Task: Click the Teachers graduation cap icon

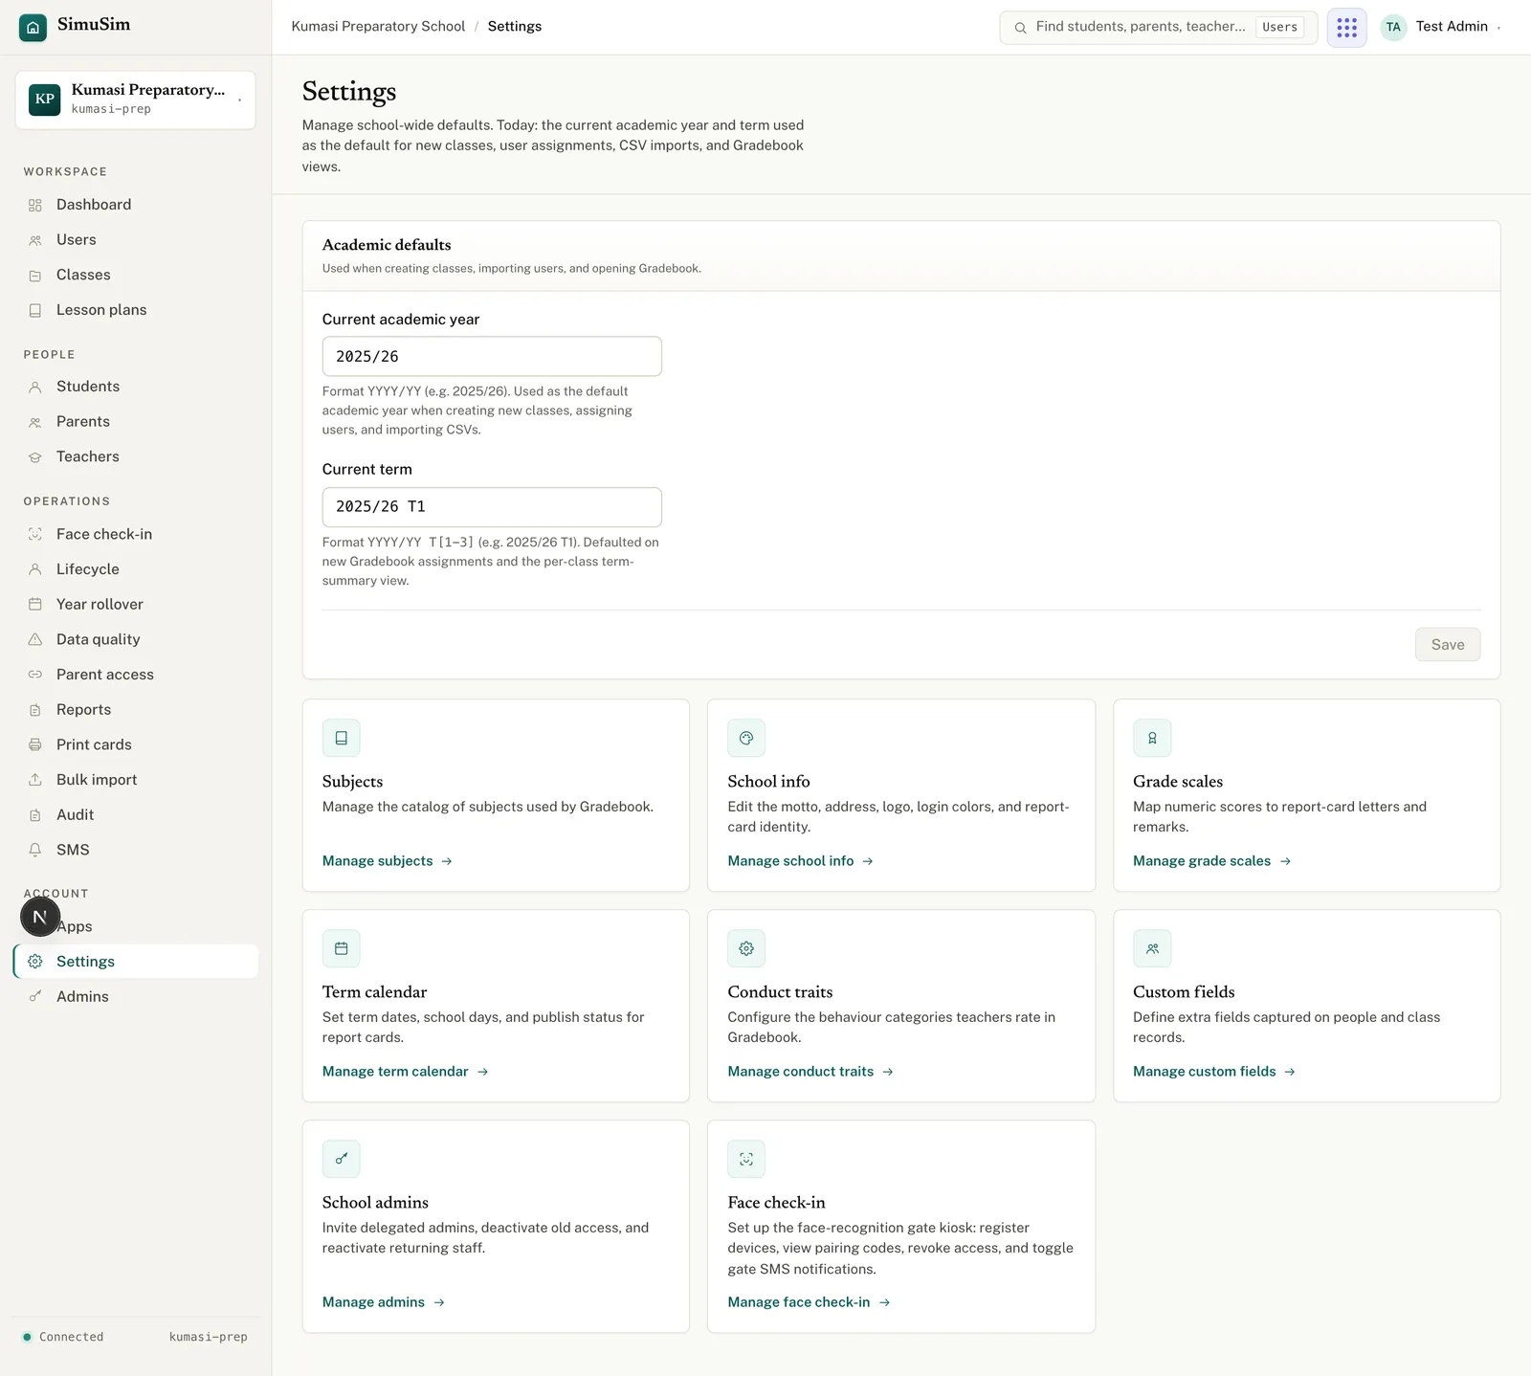Action: pos(35,457)
